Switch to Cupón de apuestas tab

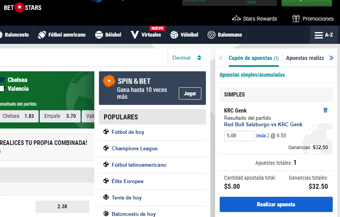[x=254, y=58]
